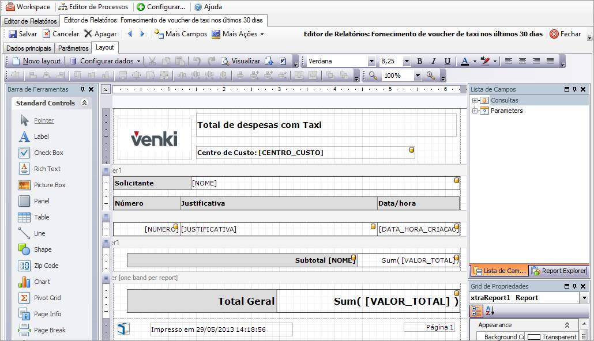Switch to the Dados principais tab
This screenshot has width=594, height=341.
pos(28,48)
